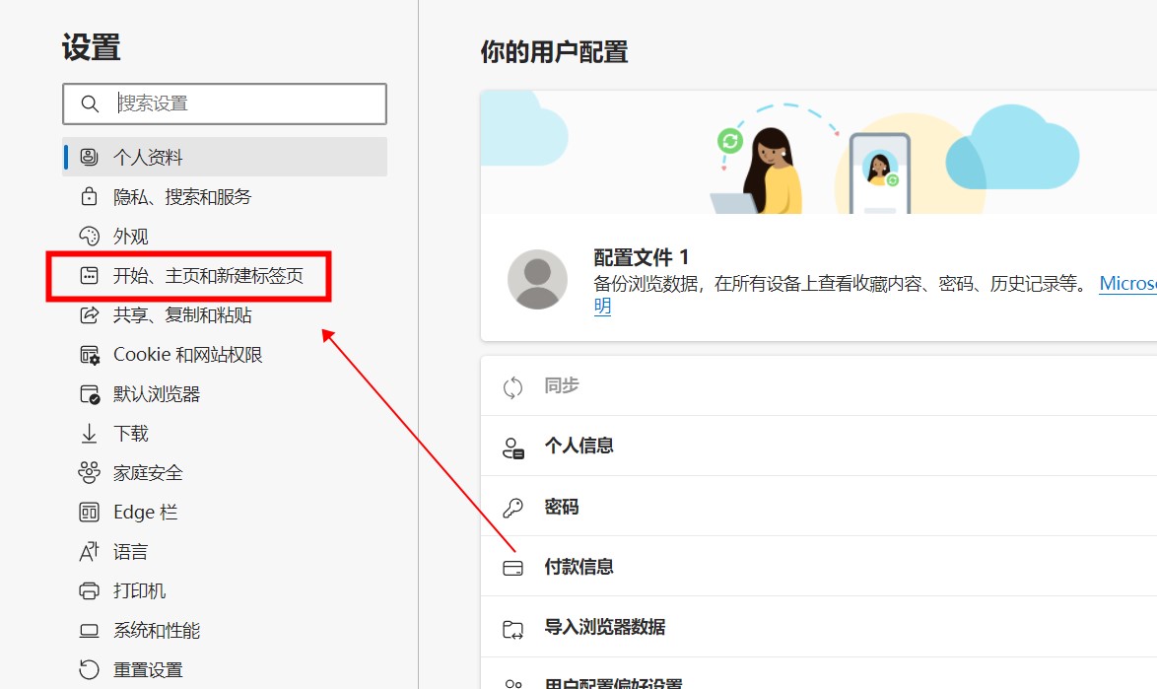The width and height of the screenshot is (1157, 689).
Task: Go to 语言 settings
Action: (x=130, y=552)
